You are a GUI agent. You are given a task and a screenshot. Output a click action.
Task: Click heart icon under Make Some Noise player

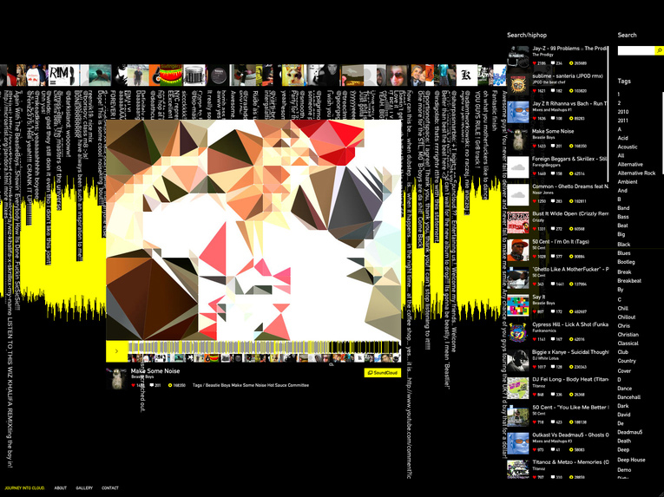134,384
